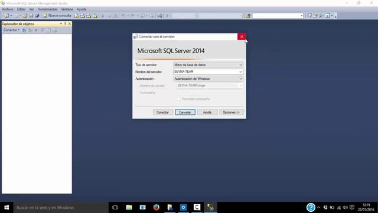Open the Autenticación dropdown
Screen dimensions: 378x213
pyautogui.click(x=208, y=79)
